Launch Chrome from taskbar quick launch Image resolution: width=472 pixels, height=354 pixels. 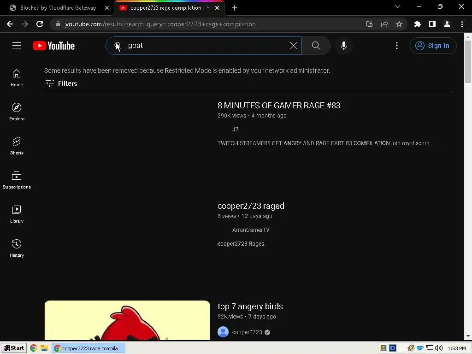(x=34, y=348)
